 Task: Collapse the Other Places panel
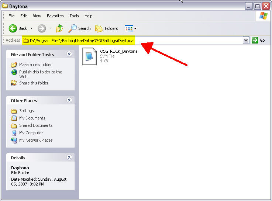point(69,100)
